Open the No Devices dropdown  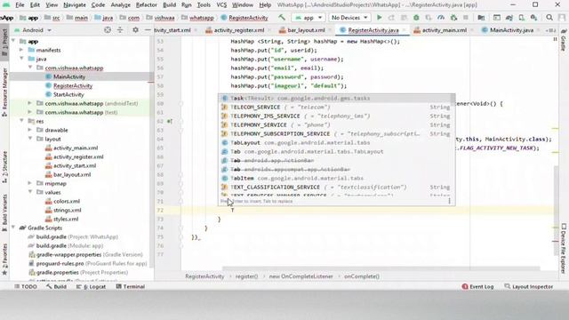click(x=349, y=18)
